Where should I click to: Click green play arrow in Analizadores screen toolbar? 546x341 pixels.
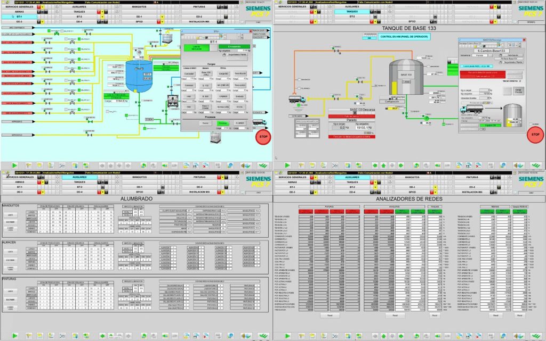pos(287,336)
